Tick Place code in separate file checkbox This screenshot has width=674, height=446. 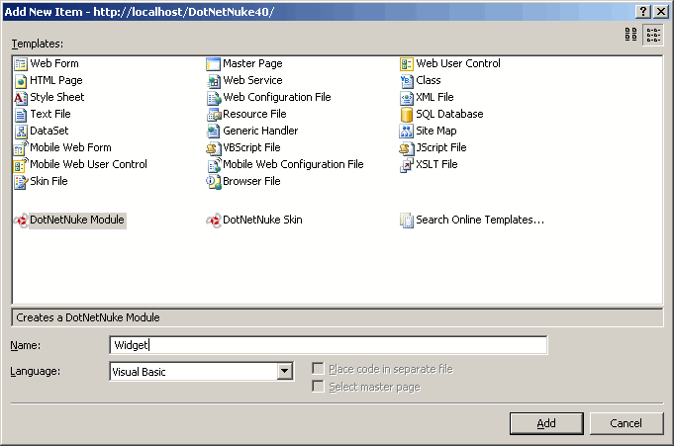318,369
